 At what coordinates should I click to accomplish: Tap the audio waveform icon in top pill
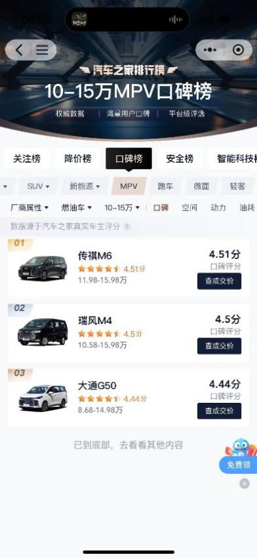point(176,20)
